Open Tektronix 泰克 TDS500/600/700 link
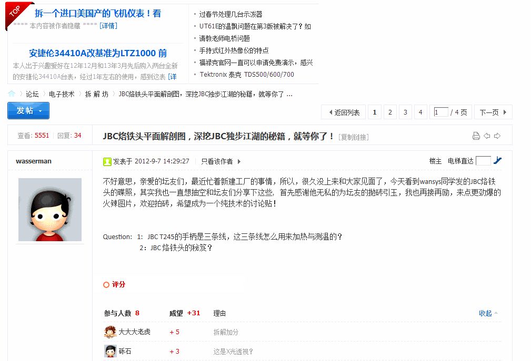 coord(246,75)
